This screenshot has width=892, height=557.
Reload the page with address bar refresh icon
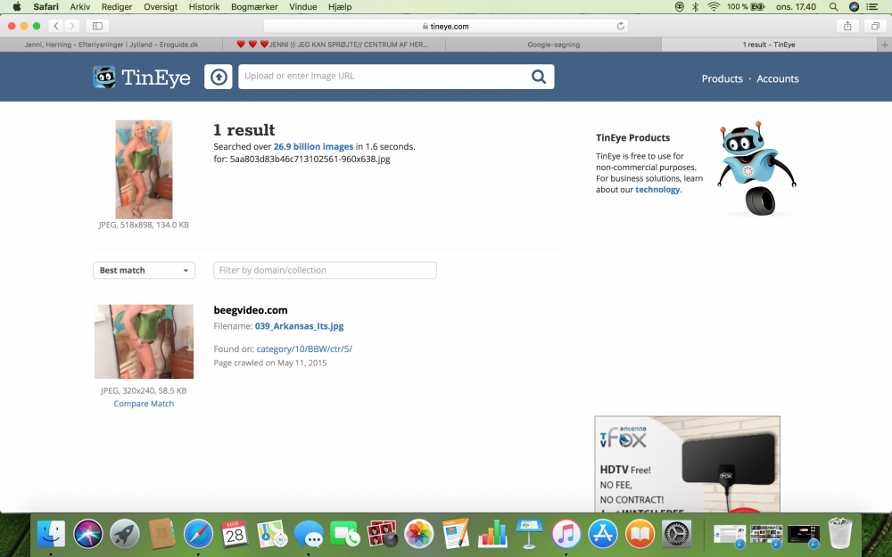pos(621,26)
